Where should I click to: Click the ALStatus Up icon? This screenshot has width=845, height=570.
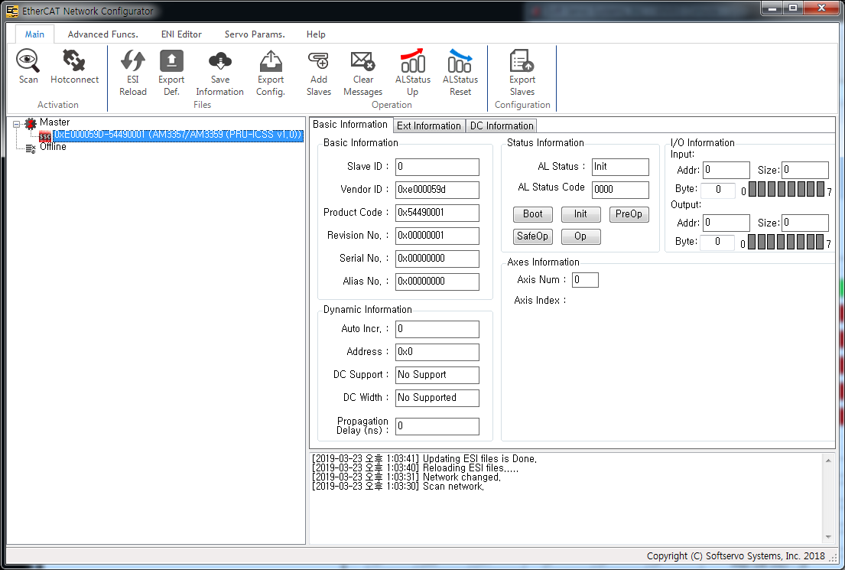point(413,60)
